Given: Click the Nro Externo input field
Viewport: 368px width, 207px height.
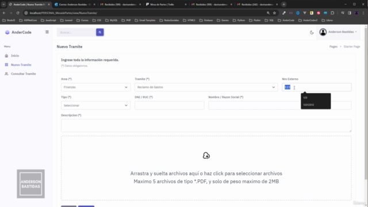Looking at the screenshot, I should [317, 87].
